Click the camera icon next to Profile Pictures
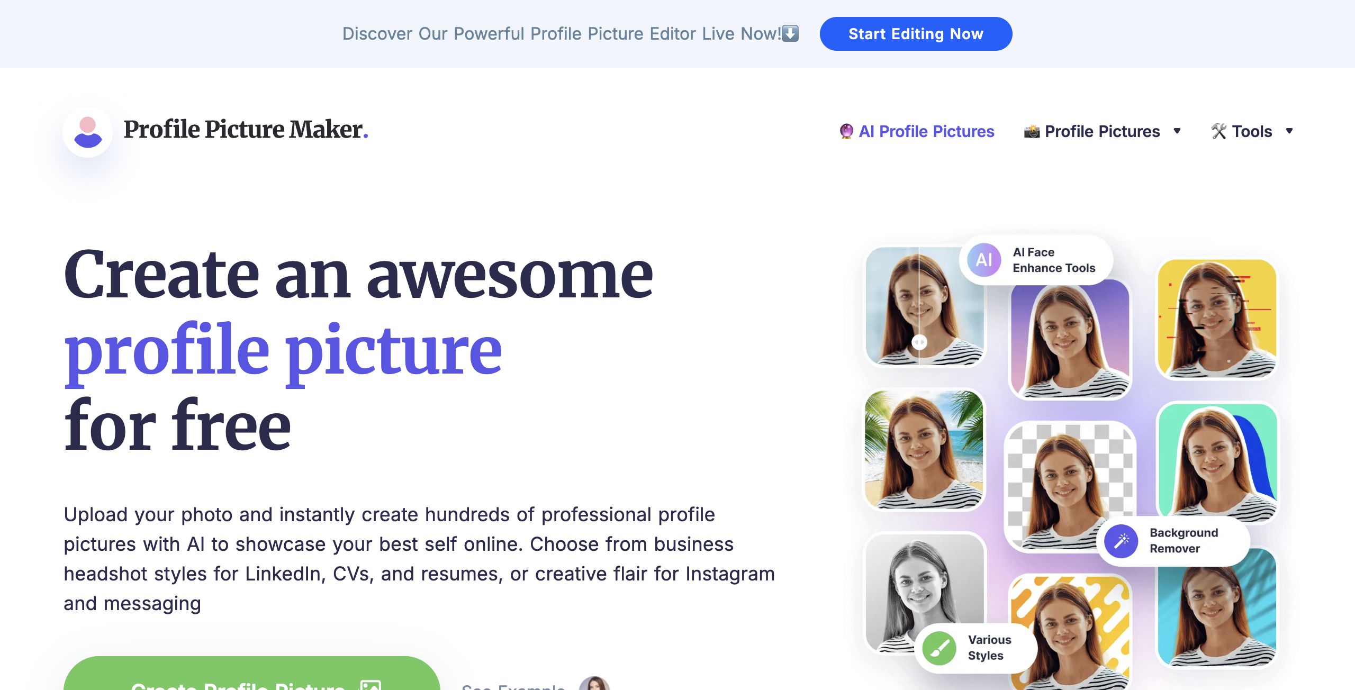The height and width of the screenshot is (690, 1355). coord(1032,131)
